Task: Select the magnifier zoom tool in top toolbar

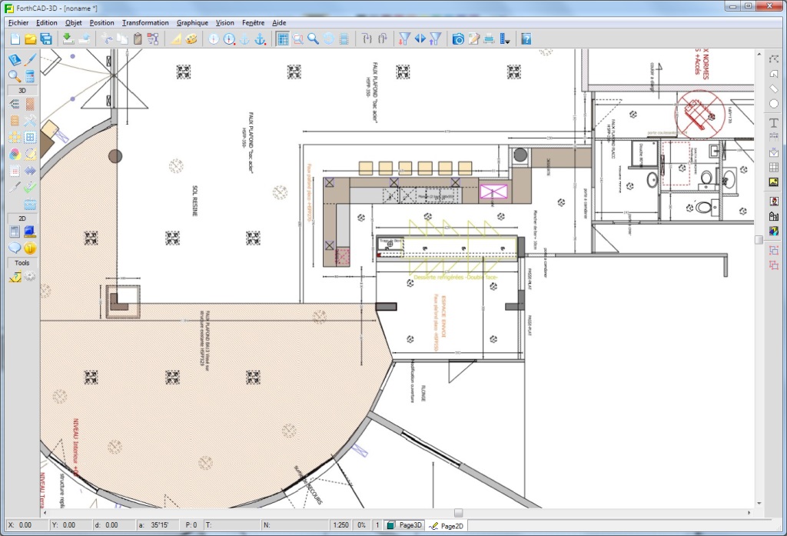Action: point(314,38)
